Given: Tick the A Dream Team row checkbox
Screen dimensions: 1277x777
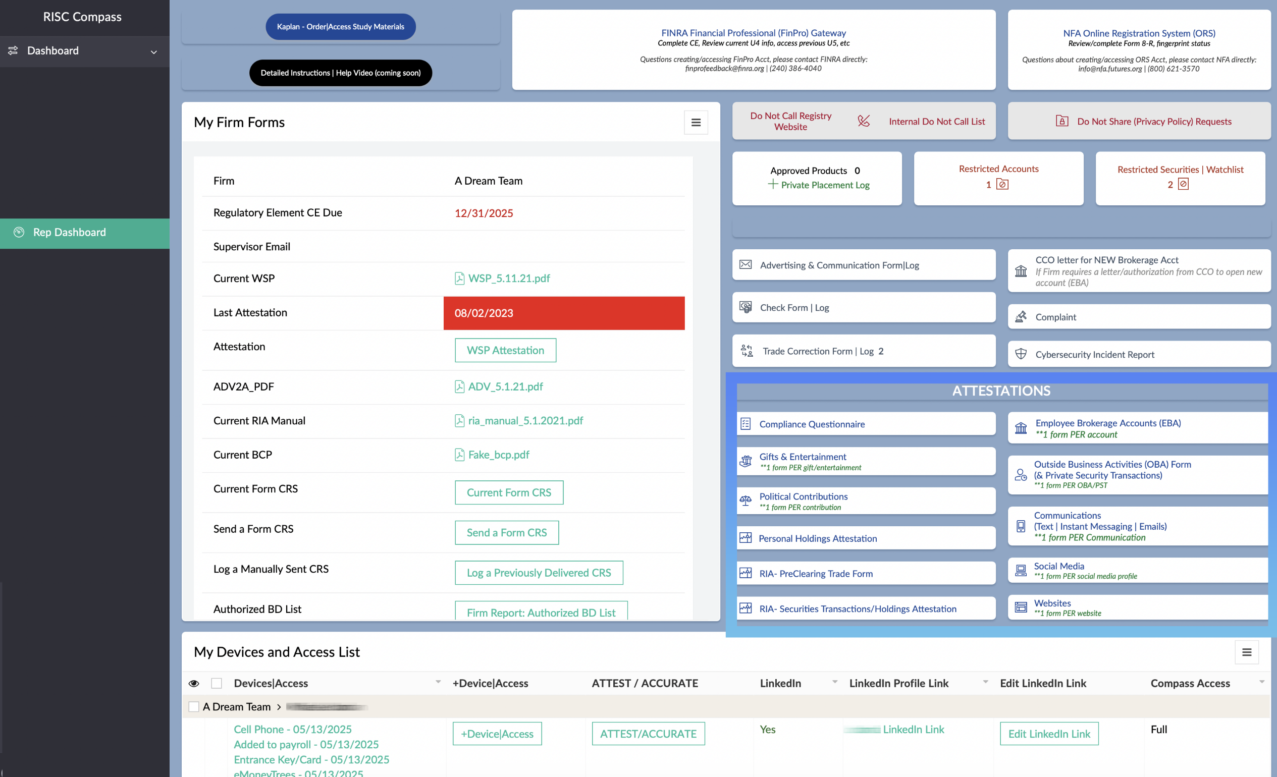Looking at the screenshot, I should click(x=194, y=706).
